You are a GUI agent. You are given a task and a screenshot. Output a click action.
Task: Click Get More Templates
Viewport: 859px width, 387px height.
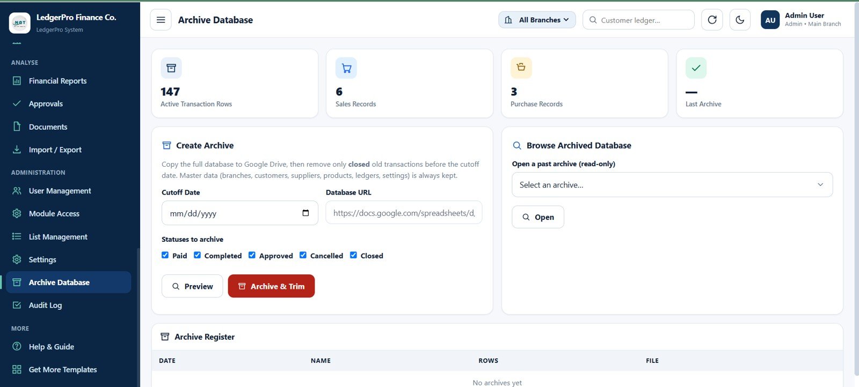69,369
